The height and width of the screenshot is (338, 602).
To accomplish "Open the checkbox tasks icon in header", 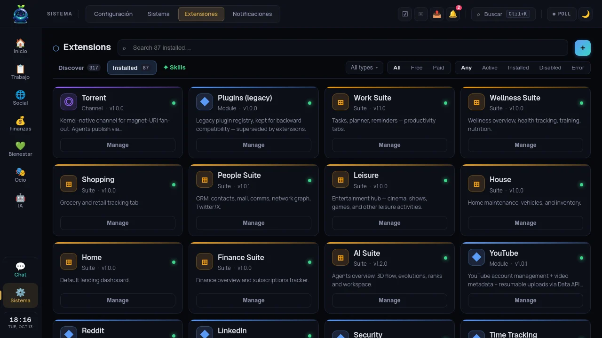I will (405, 14).
